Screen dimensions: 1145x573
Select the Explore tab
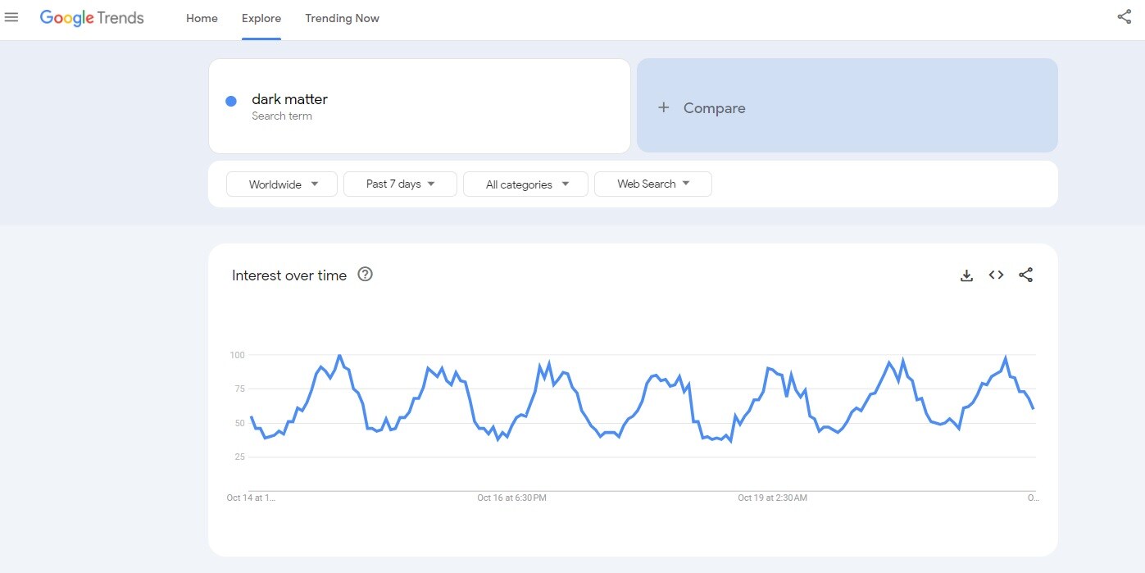coord(261,18)
